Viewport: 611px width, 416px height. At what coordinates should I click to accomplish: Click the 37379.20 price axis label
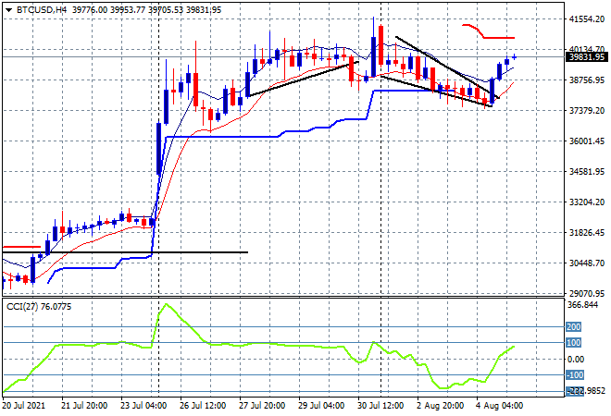click(587, 111)
